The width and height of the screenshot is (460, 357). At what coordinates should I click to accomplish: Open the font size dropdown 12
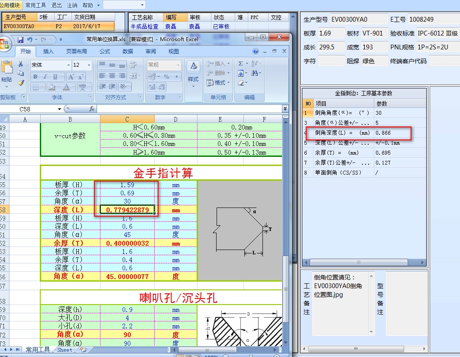pos(89,65)
